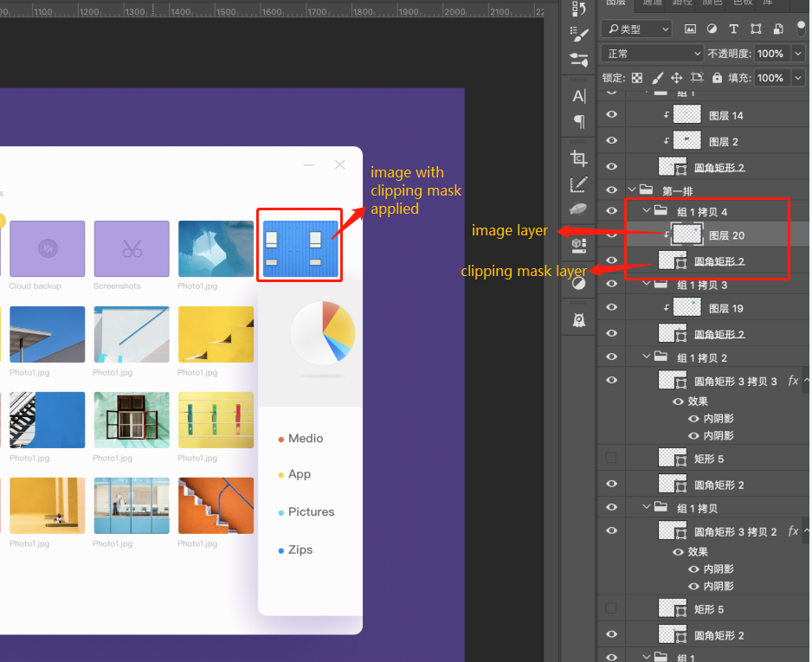The image size is (812, 662).
Task: Switch to the 图层 panel tab
Action: coord(615,3)
